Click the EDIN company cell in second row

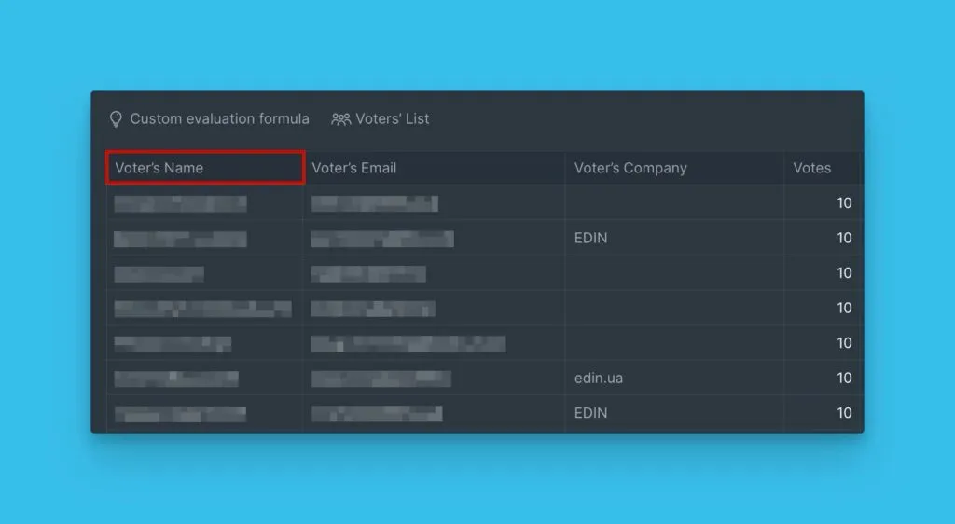(x=590, y=239)
